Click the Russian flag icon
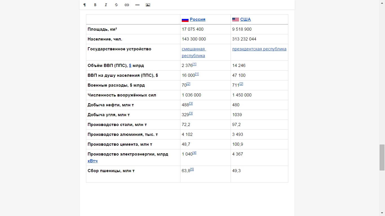Viewport: 385px width, 216px height. point(185,20)
